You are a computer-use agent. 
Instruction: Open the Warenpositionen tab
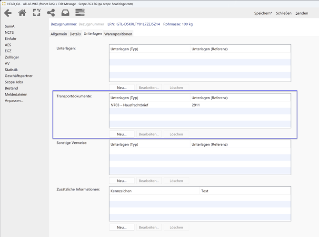click(118, 34)
